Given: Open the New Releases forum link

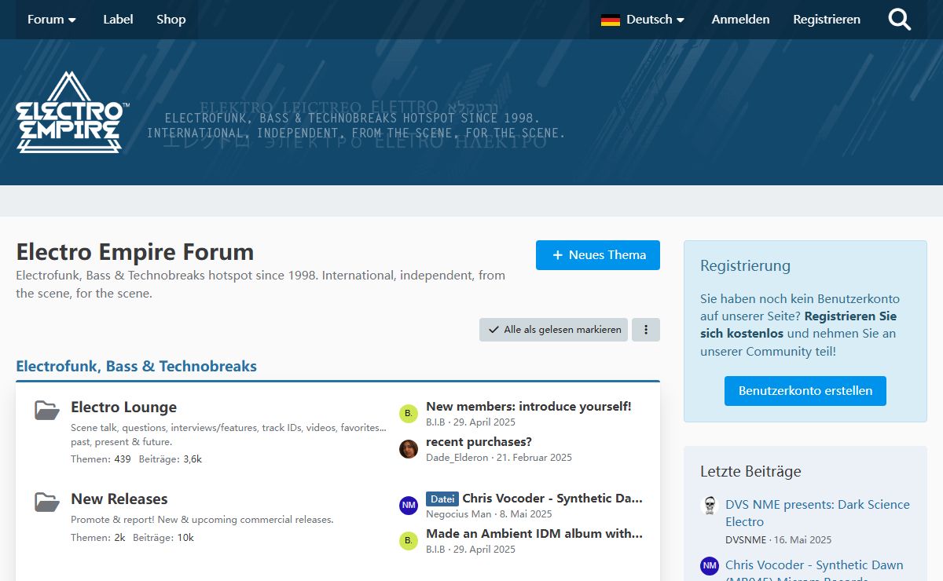Looking at the screenshot, I should [119, 499].
